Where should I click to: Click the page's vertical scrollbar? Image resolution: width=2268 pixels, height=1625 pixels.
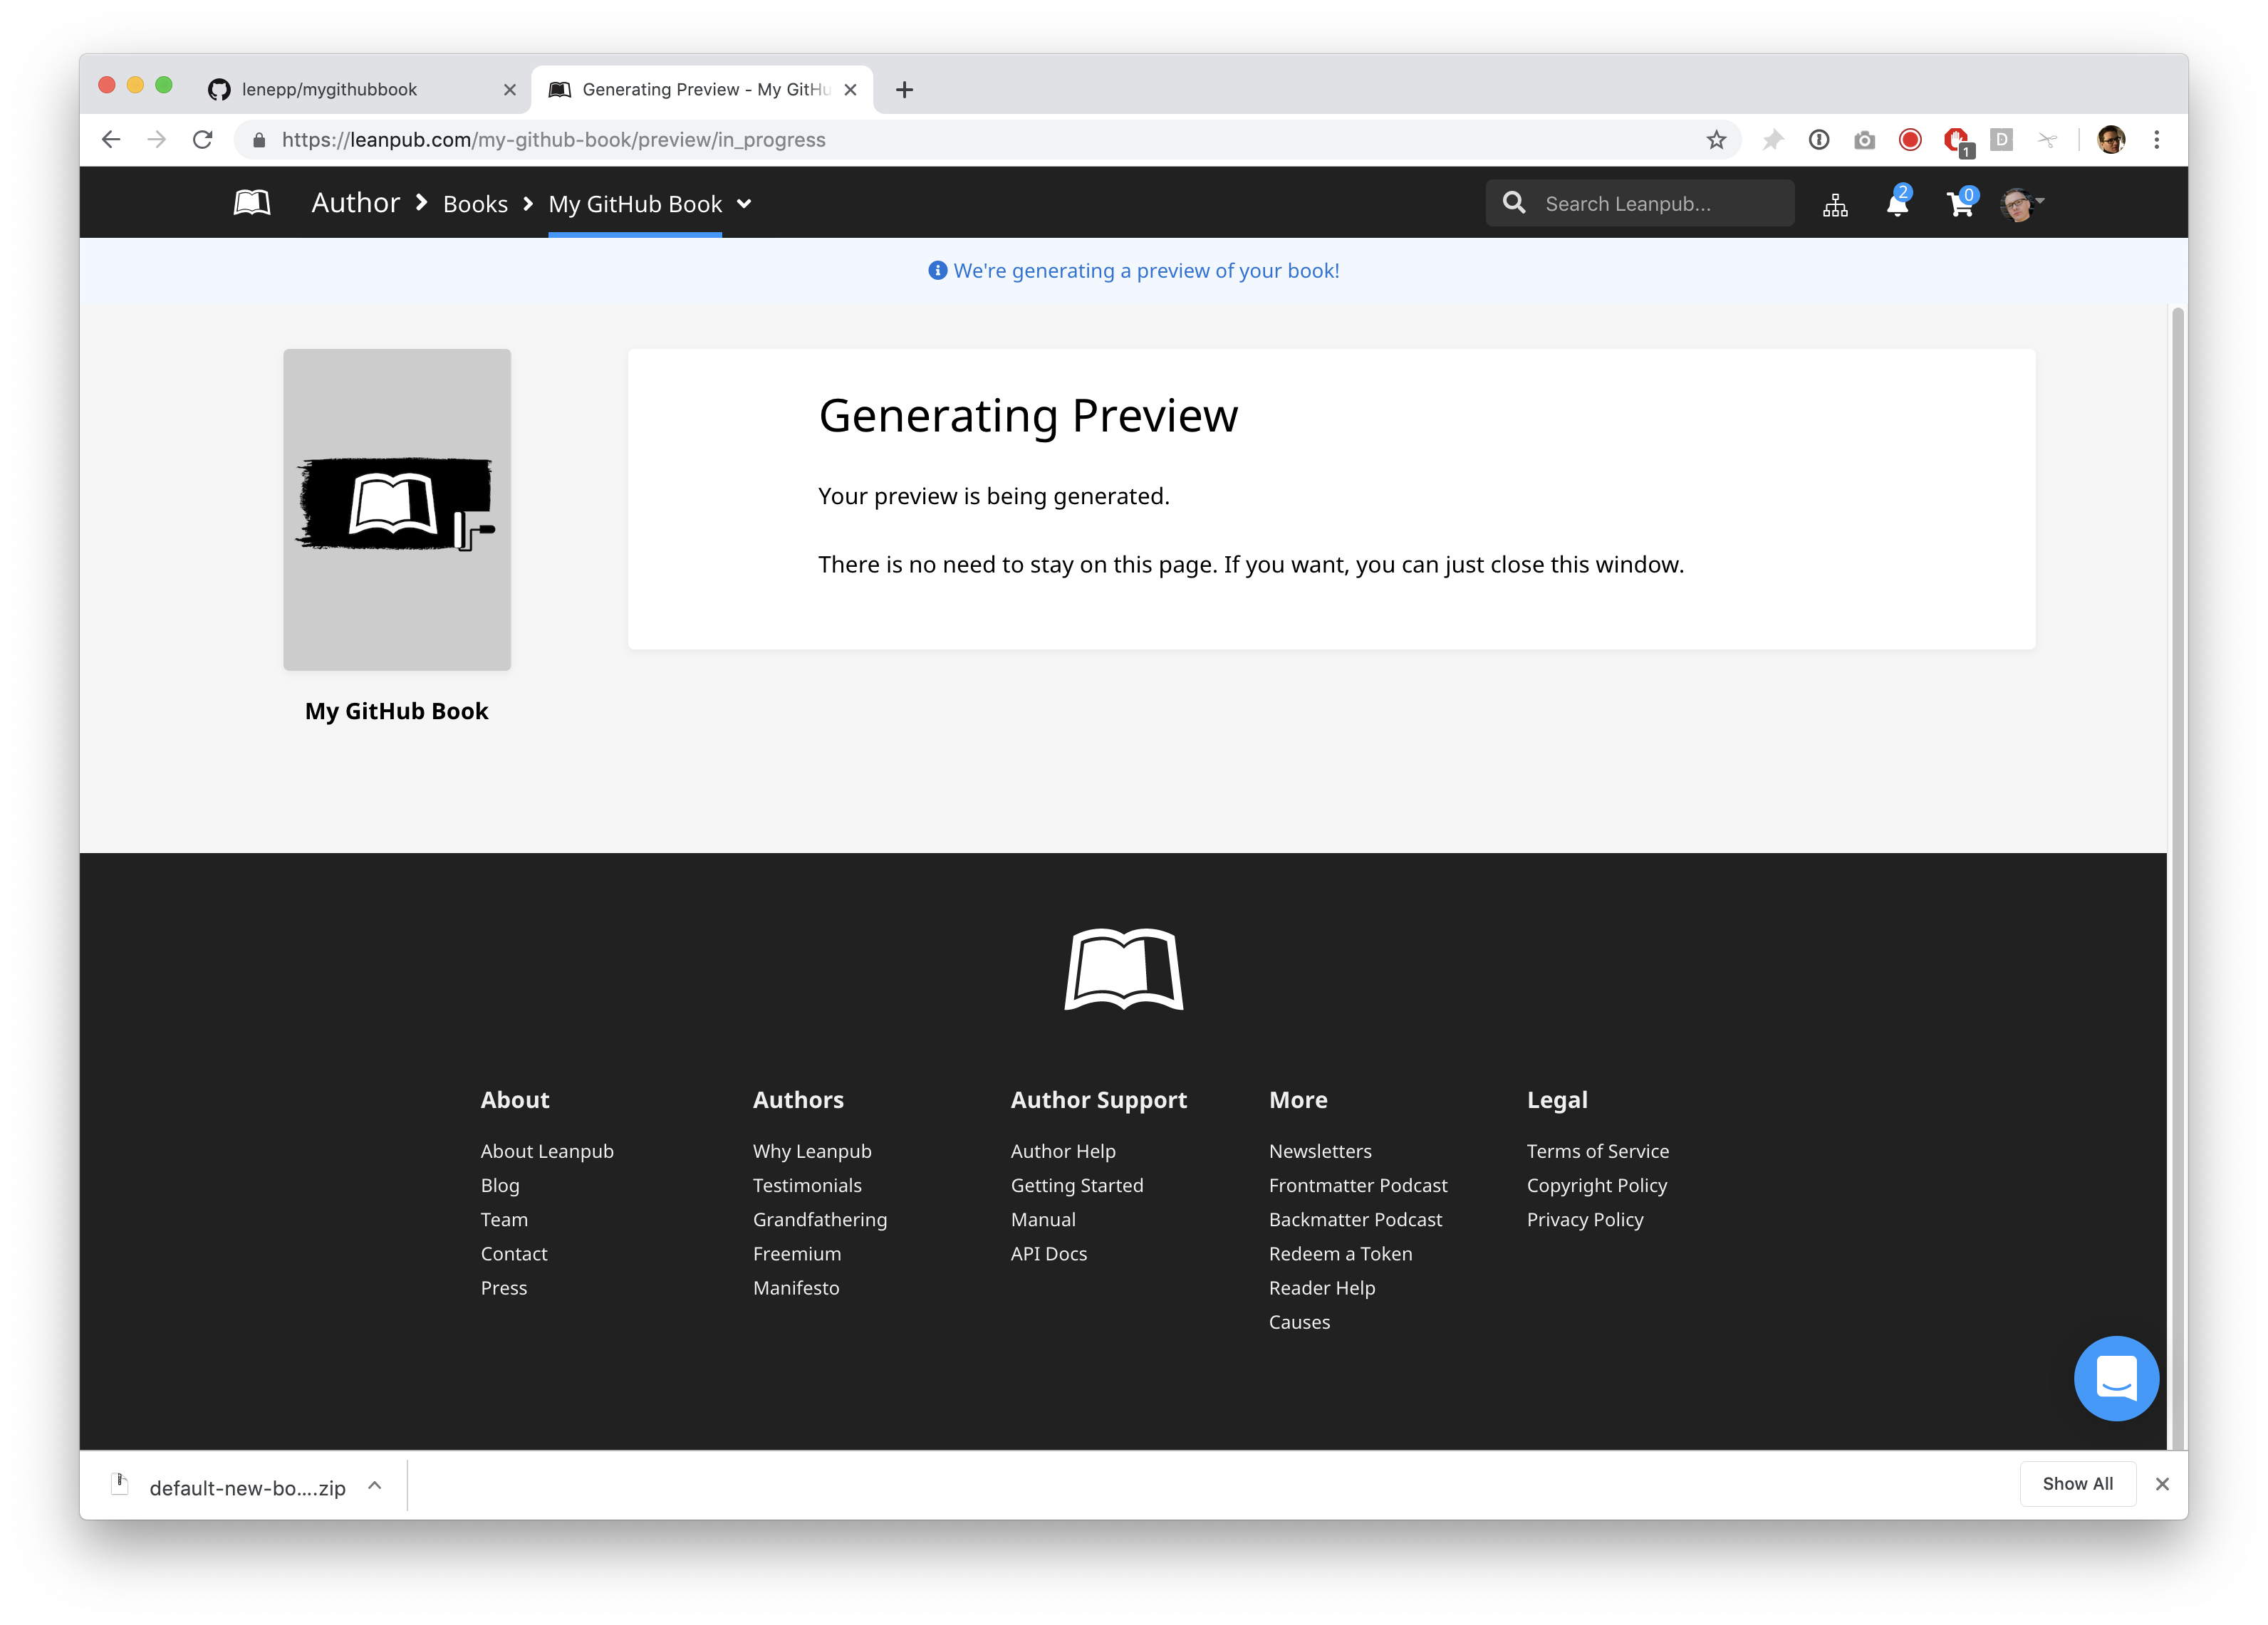[x=2177, y=800]
